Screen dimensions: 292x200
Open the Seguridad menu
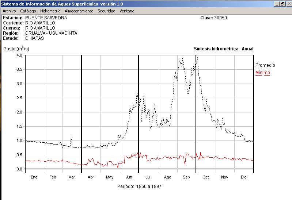tap(106, 11)
